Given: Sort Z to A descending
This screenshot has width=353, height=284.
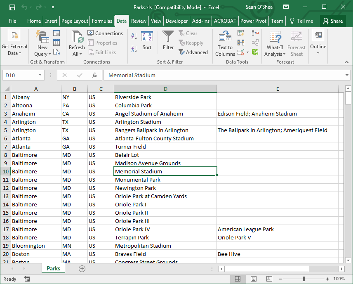Looking at the screenshot, I should click(134, 49).
